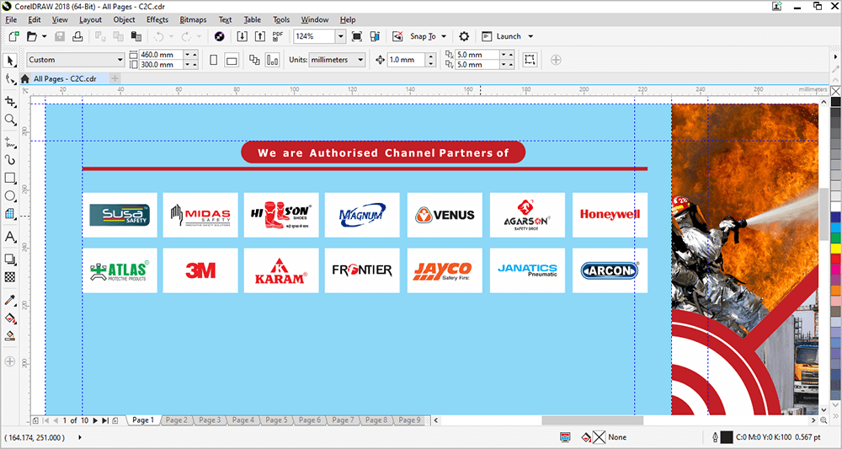Select the Drop Shadow tool
The width and height of the screenshot is (842, 449).
[9, 259]
